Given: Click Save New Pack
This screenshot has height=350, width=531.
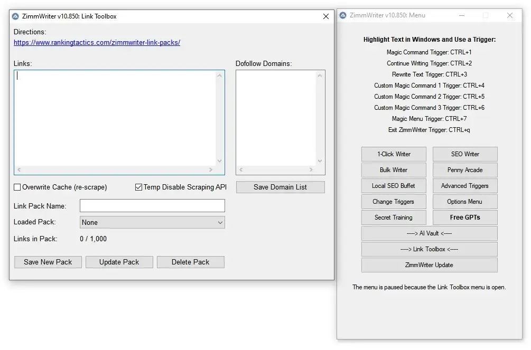Looking at the screenshot, I should pyautogui.click(x=48, y=262).
